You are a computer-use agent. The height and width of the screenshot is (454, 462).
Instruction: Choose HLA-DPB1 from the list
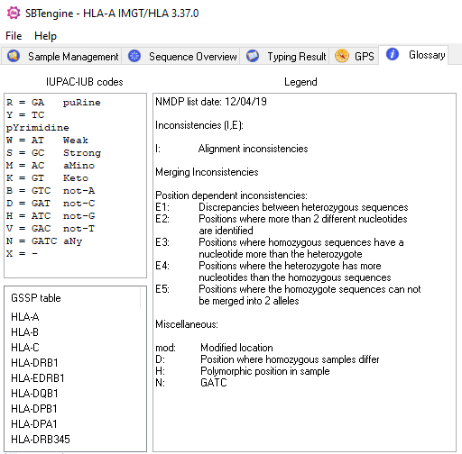[34, 409]
